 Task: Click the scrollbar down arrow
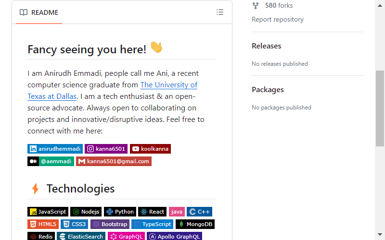point(380,234)
